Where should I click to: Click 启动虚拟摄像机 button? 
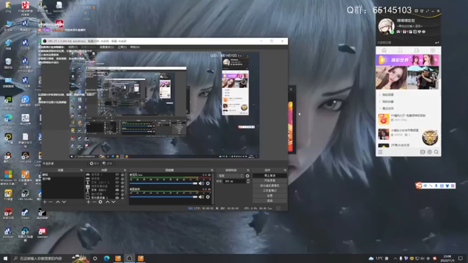coord(270,185)
